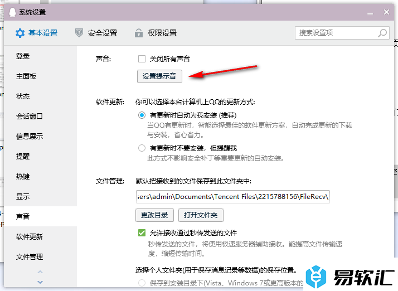The width and height of the screenshot is (398, 291).
Task: Click the 声音: section label
Action: coord(103,59)
